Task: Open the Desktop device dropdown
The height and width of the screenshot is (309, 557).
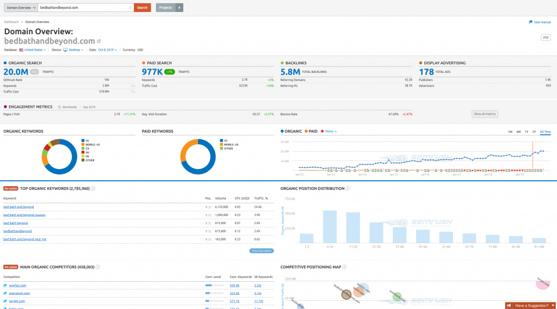Action: click(x=74, y=50)
